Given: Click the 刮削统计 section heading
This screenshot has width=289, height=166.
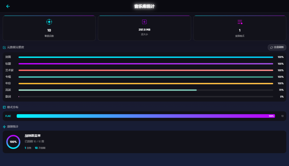Looking at the screenshot, I should (13, 127).
